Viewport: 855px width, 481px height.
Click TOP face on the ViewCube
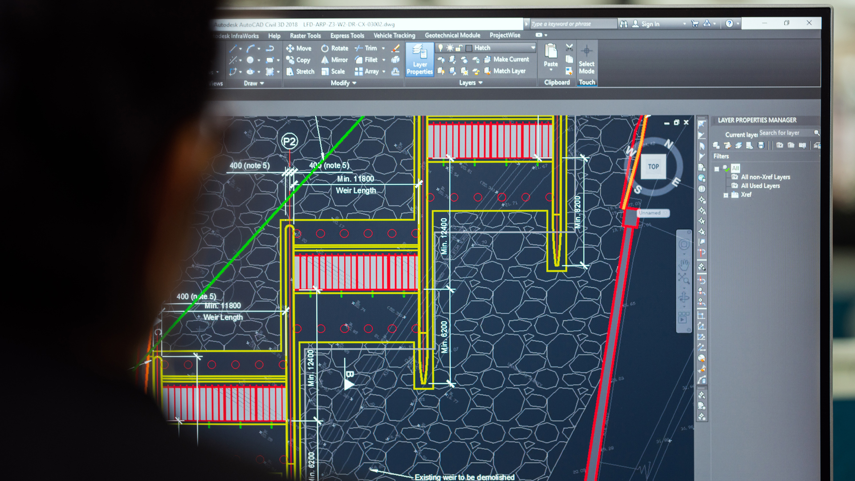pos(653,167)
